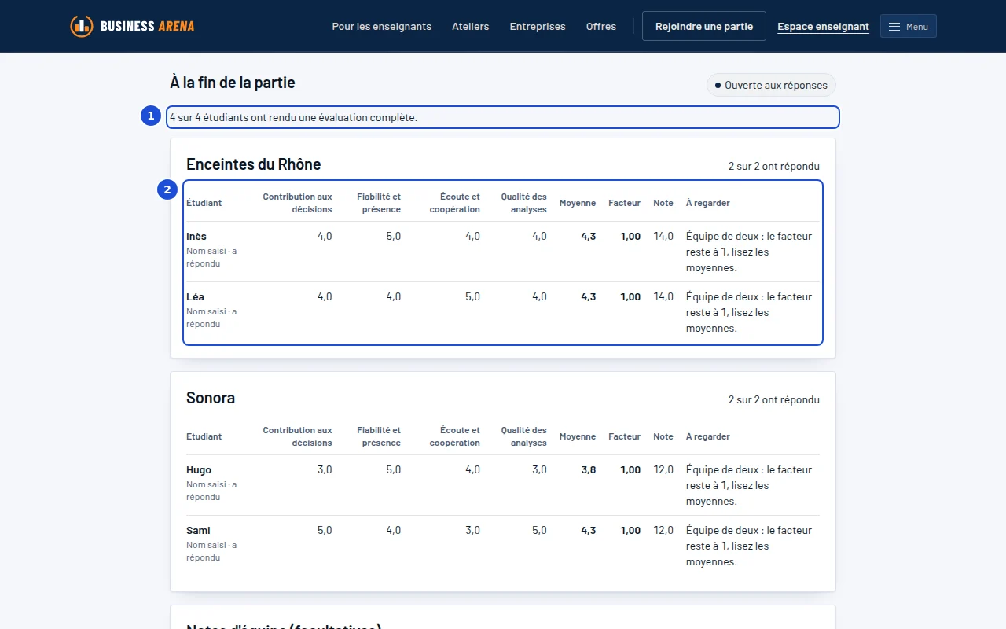Click the Business Arena logo
This screenshot has height=629, width=1006.
point(132,26)
